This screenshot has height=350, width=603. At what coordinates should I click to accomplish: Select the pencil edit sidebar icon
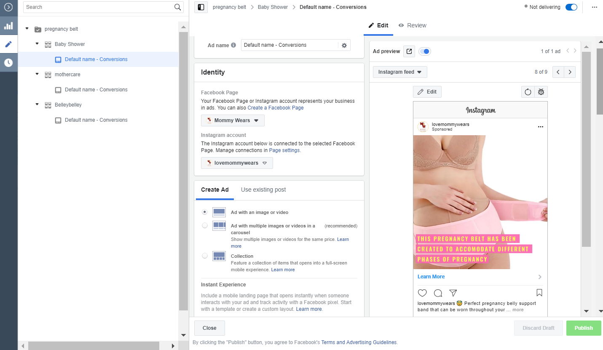8,44
